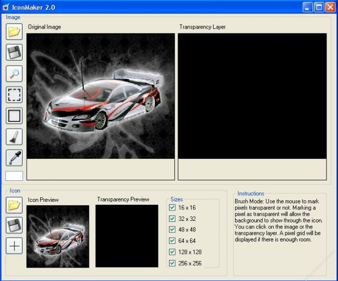This screenshot has width=338, height=281.
Task: Activate the Brush tool
Action: (14, 136)
